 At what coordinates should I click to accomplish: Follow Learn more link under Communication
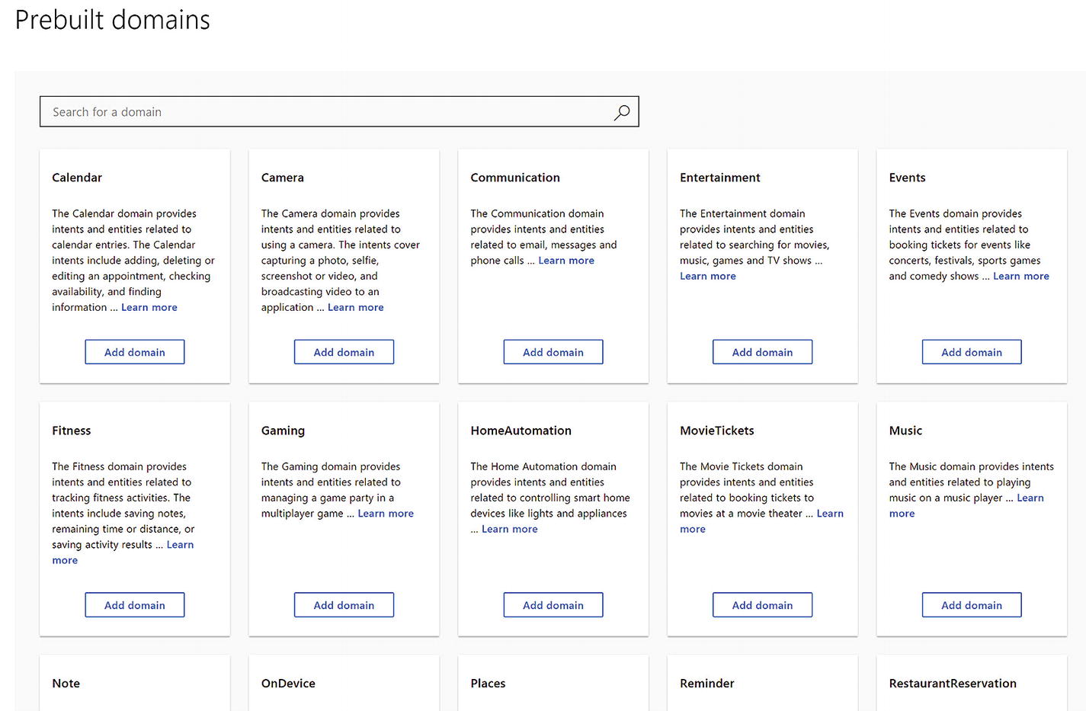click(566, 261)
